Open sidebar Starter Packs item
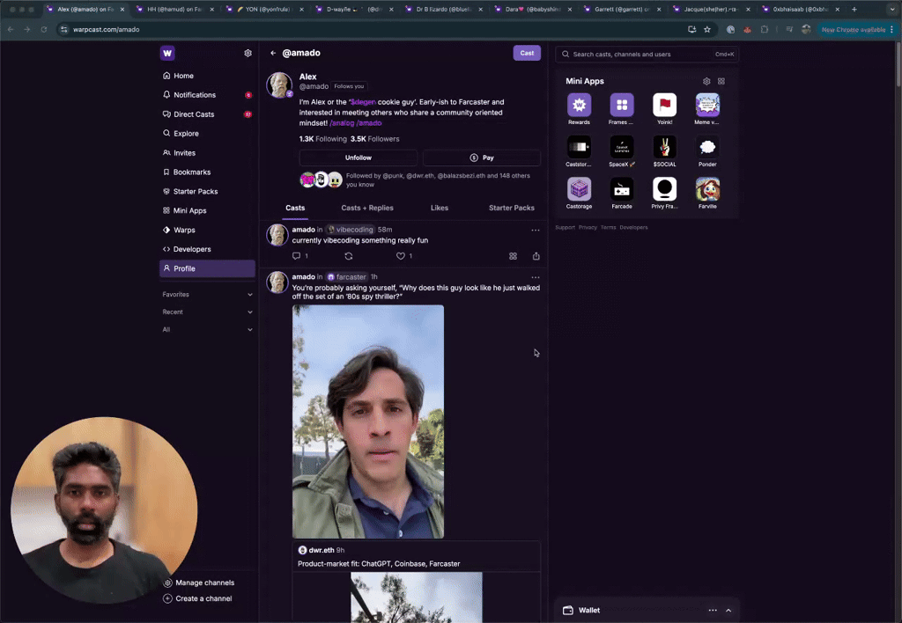Image resolution: width=902 pixels, height=623 pixels. 207,191
